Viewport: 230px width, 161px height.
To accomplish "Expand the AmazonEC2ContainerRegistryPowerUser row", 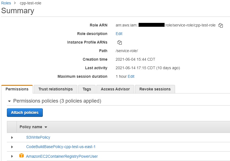I will [x=12, y=156].
